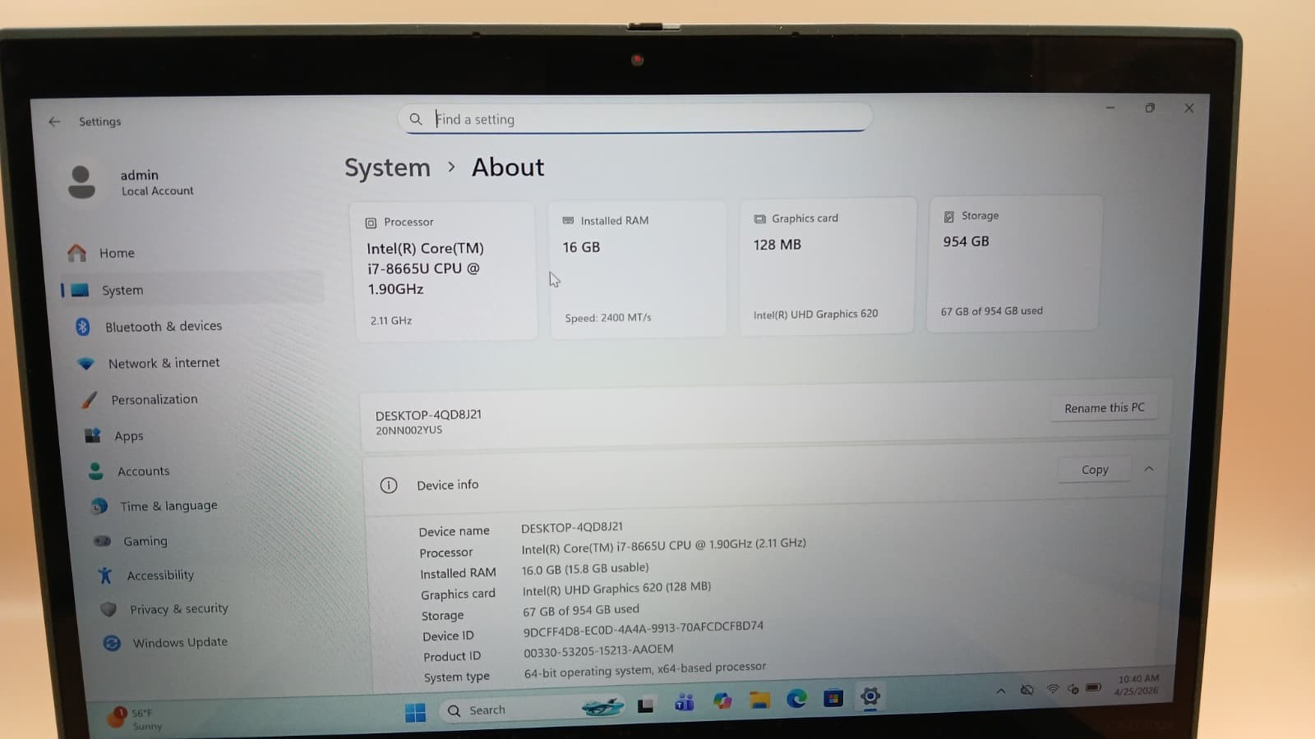Click the Device ID value text
Screen dimensions: 1315x739
(x=644, y=629)
